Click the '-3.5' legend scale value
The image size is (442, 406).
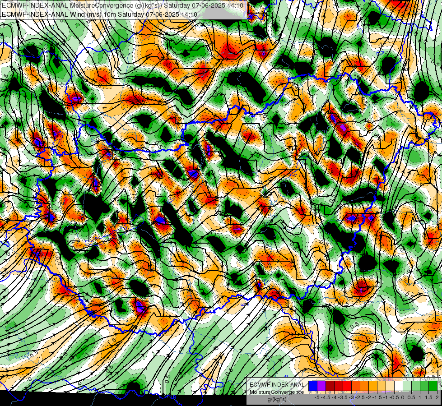coord(343,397)
